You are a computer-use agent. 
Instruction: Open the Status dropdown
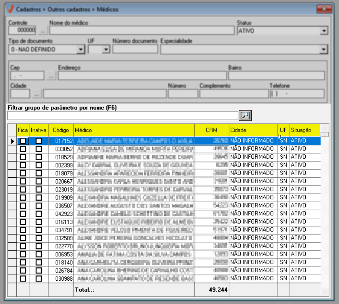pyautogui.click(x=324, y=31)
